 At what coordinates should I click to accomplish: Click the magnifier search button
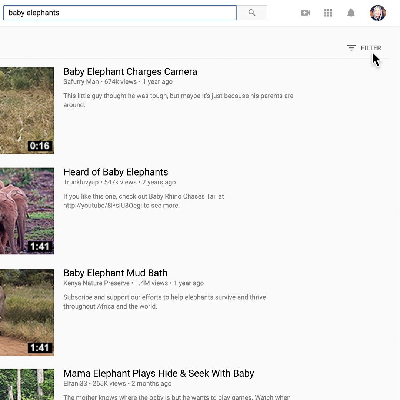click(x=252, y=13)
